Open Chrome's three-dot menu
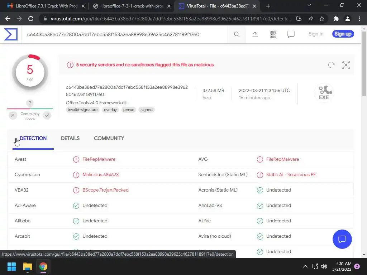The width and height of the screenshot is (367, 275). (x=359, y=19)
